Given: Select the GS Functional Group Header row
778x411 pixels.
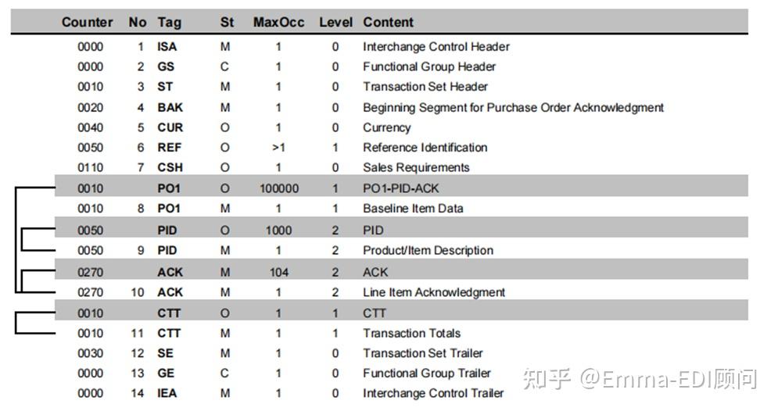Looking at the screenshot, I should pos(428,67).
